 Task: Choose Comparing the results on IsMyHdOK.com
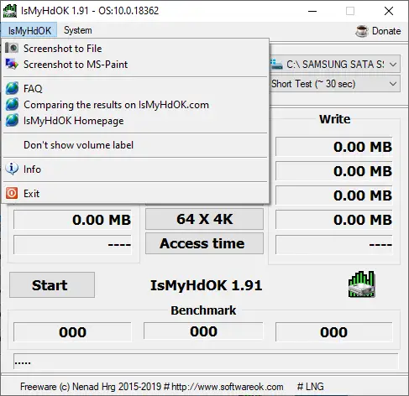point(116,105)
